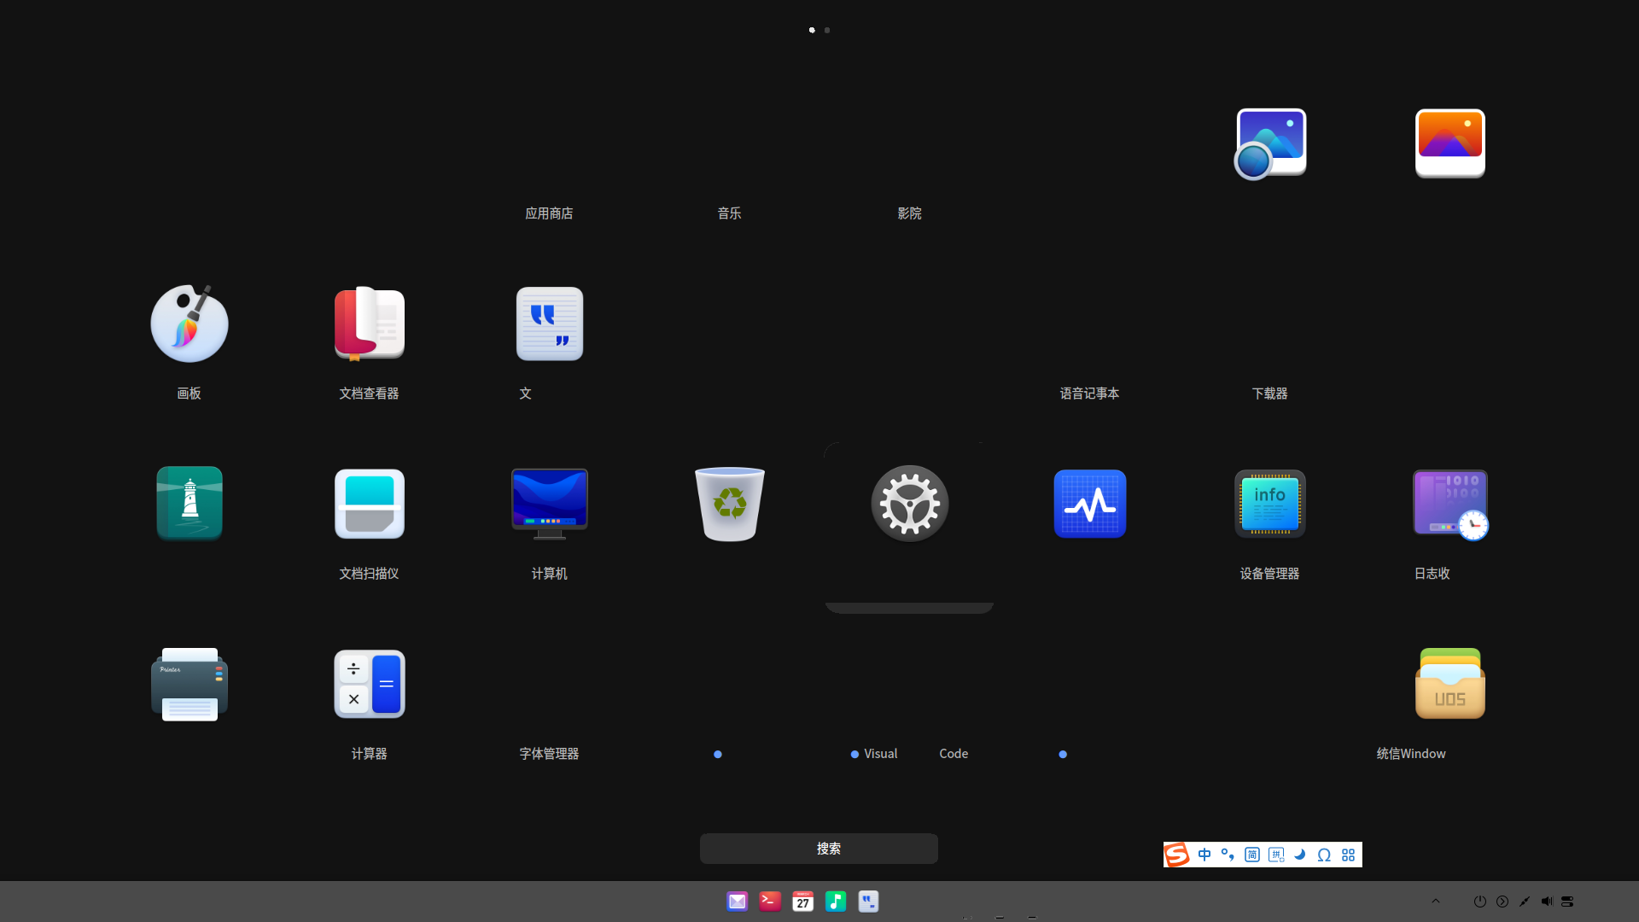Screen dimensions: 1639x922
Task: Launch the 文档查看器 document viewer
Action: pyautogui.click(x=369, y=324)
